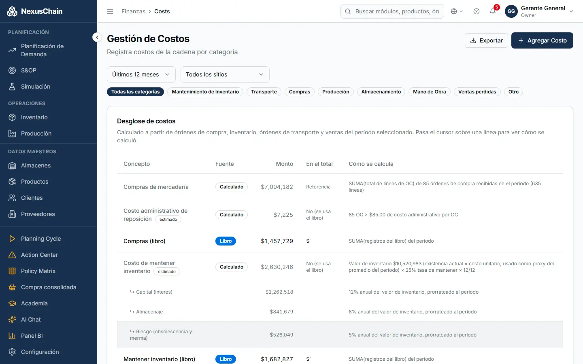Image resolution: width=583 pixels, height=364 pixels.
Task: Click the Costs breadcrumb
Action: pyautogui.click(x=162, y=11)
